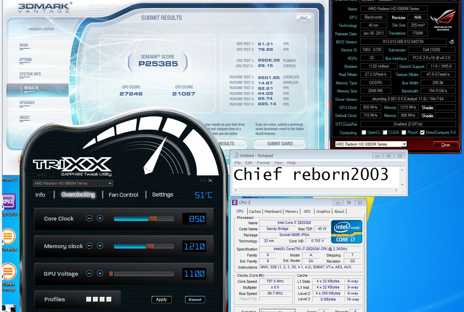
Task: Click the Notepad horizontal scrollbar right arrow
Action: pyautogui.click(x=397, y=190)
